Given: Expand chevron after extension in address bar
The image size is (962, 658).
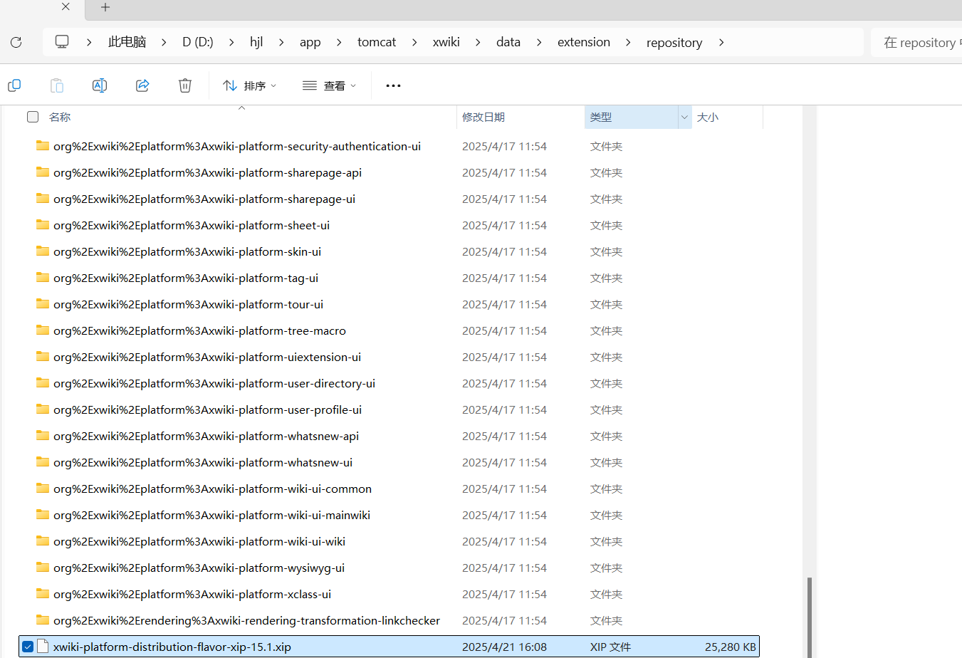Looking at the screenshot, I should tap(628, 42).
